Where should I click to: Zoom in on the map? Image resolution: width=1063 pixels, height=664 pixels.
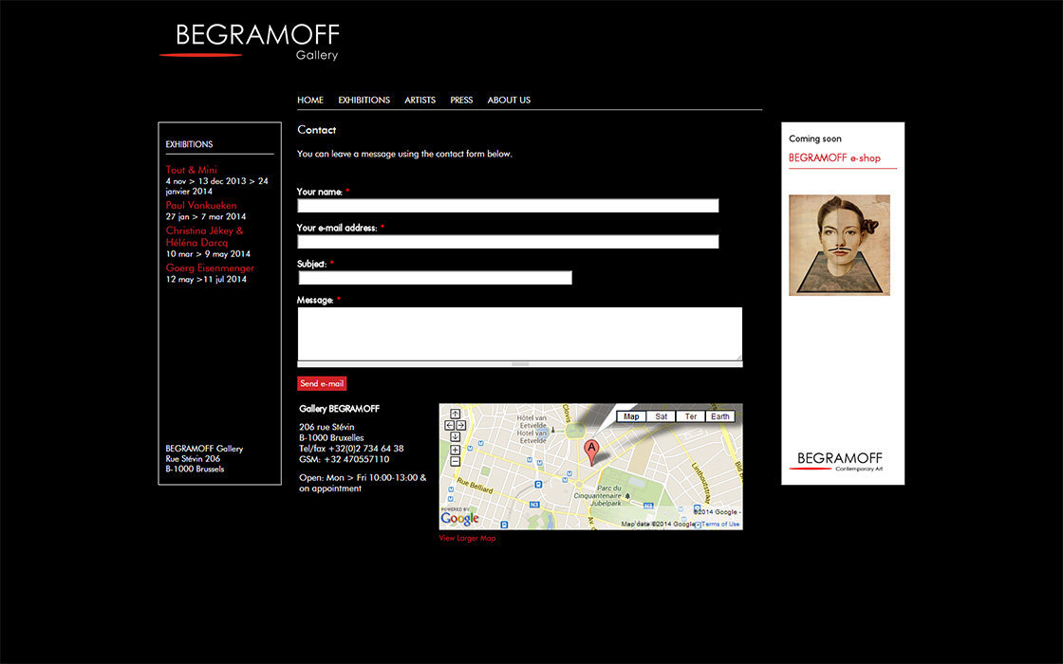coord(455,450)
